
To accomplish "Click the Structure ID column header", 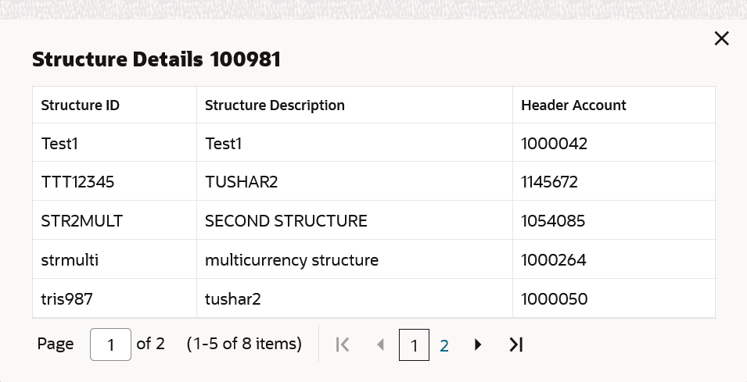I will tap(80, 105).
